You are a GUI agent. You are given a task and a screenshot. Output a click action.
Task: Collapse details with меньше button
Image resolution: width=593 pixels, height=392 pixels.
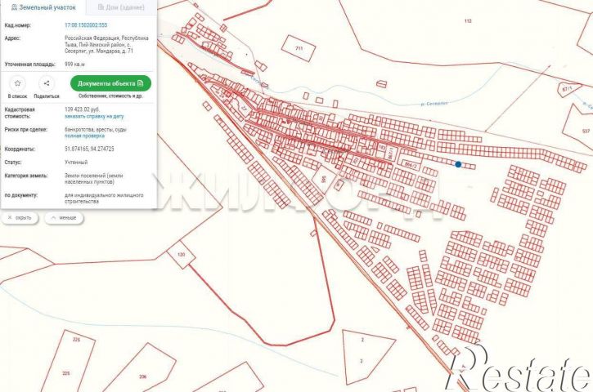click(x=64, y=218)
